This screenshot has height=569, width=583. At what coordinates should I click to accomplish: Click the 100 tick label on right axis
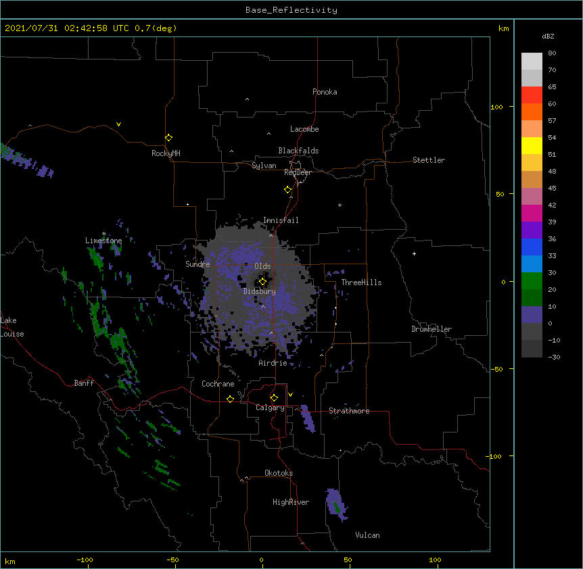point(496,107)
